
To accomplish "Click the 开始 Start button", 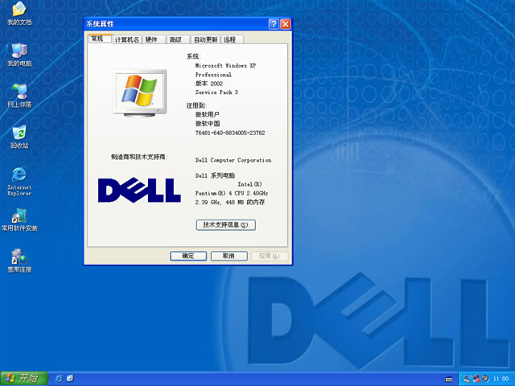I will (24, 379).
